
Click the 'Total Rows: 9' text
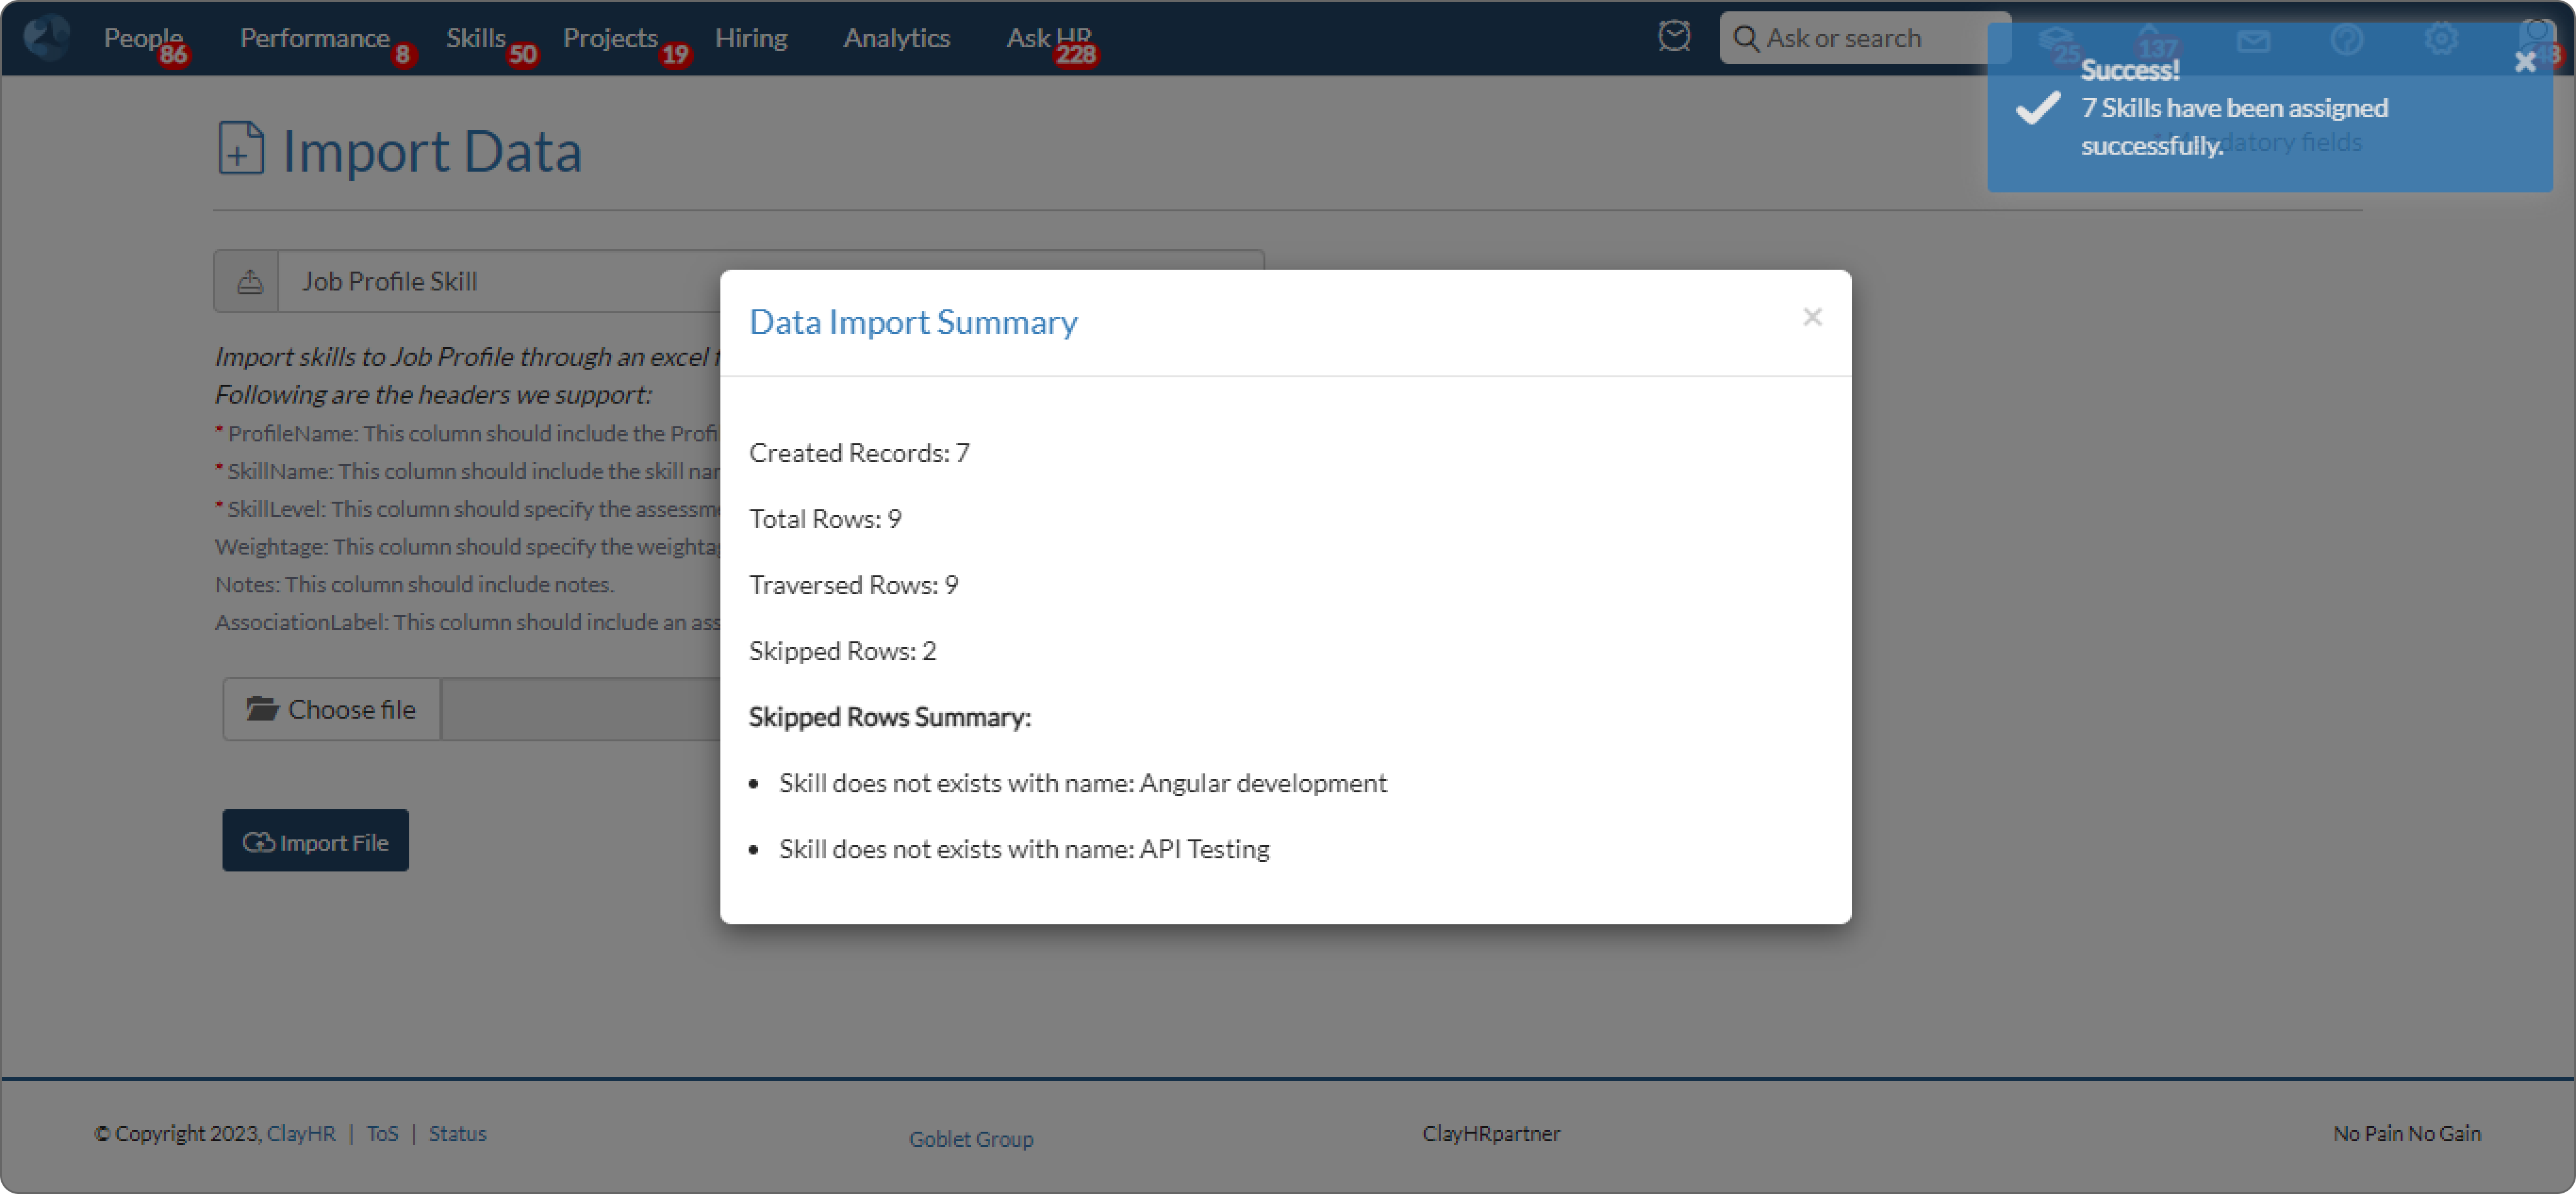[x=825, y=519]
